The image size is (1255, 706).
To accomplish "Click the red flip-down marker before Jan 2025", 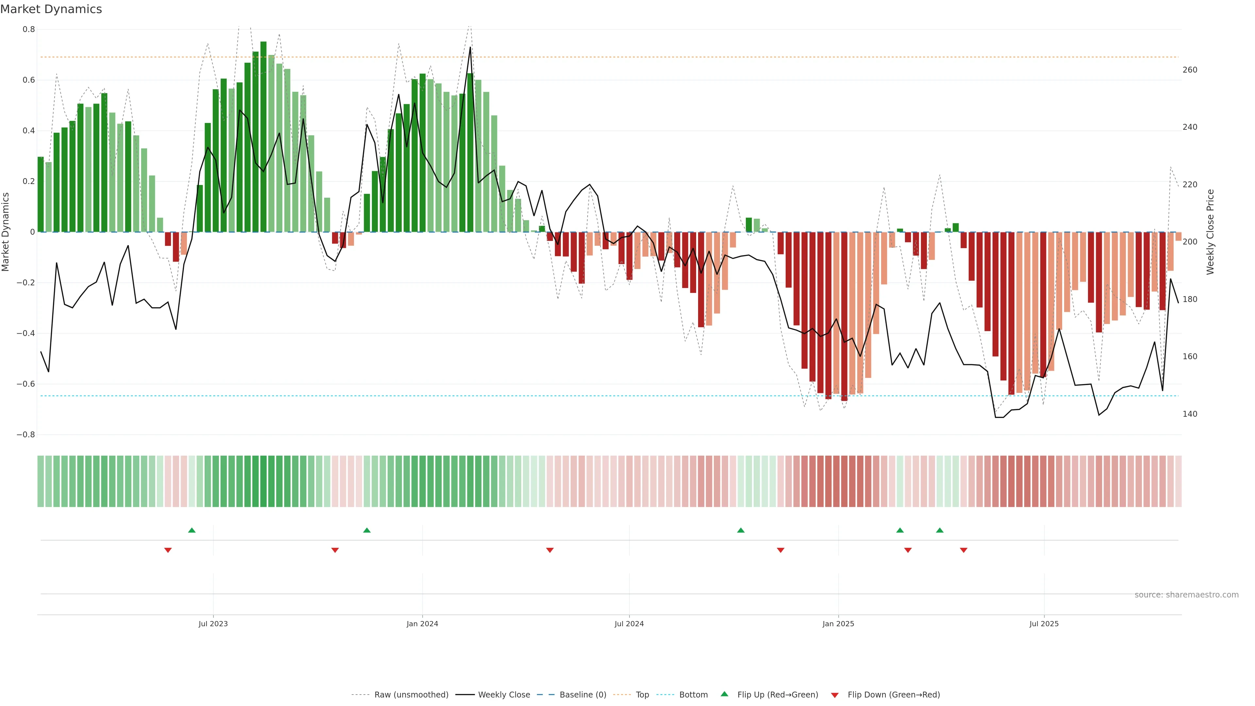I will pyautogui.click(x=780, y=550).
